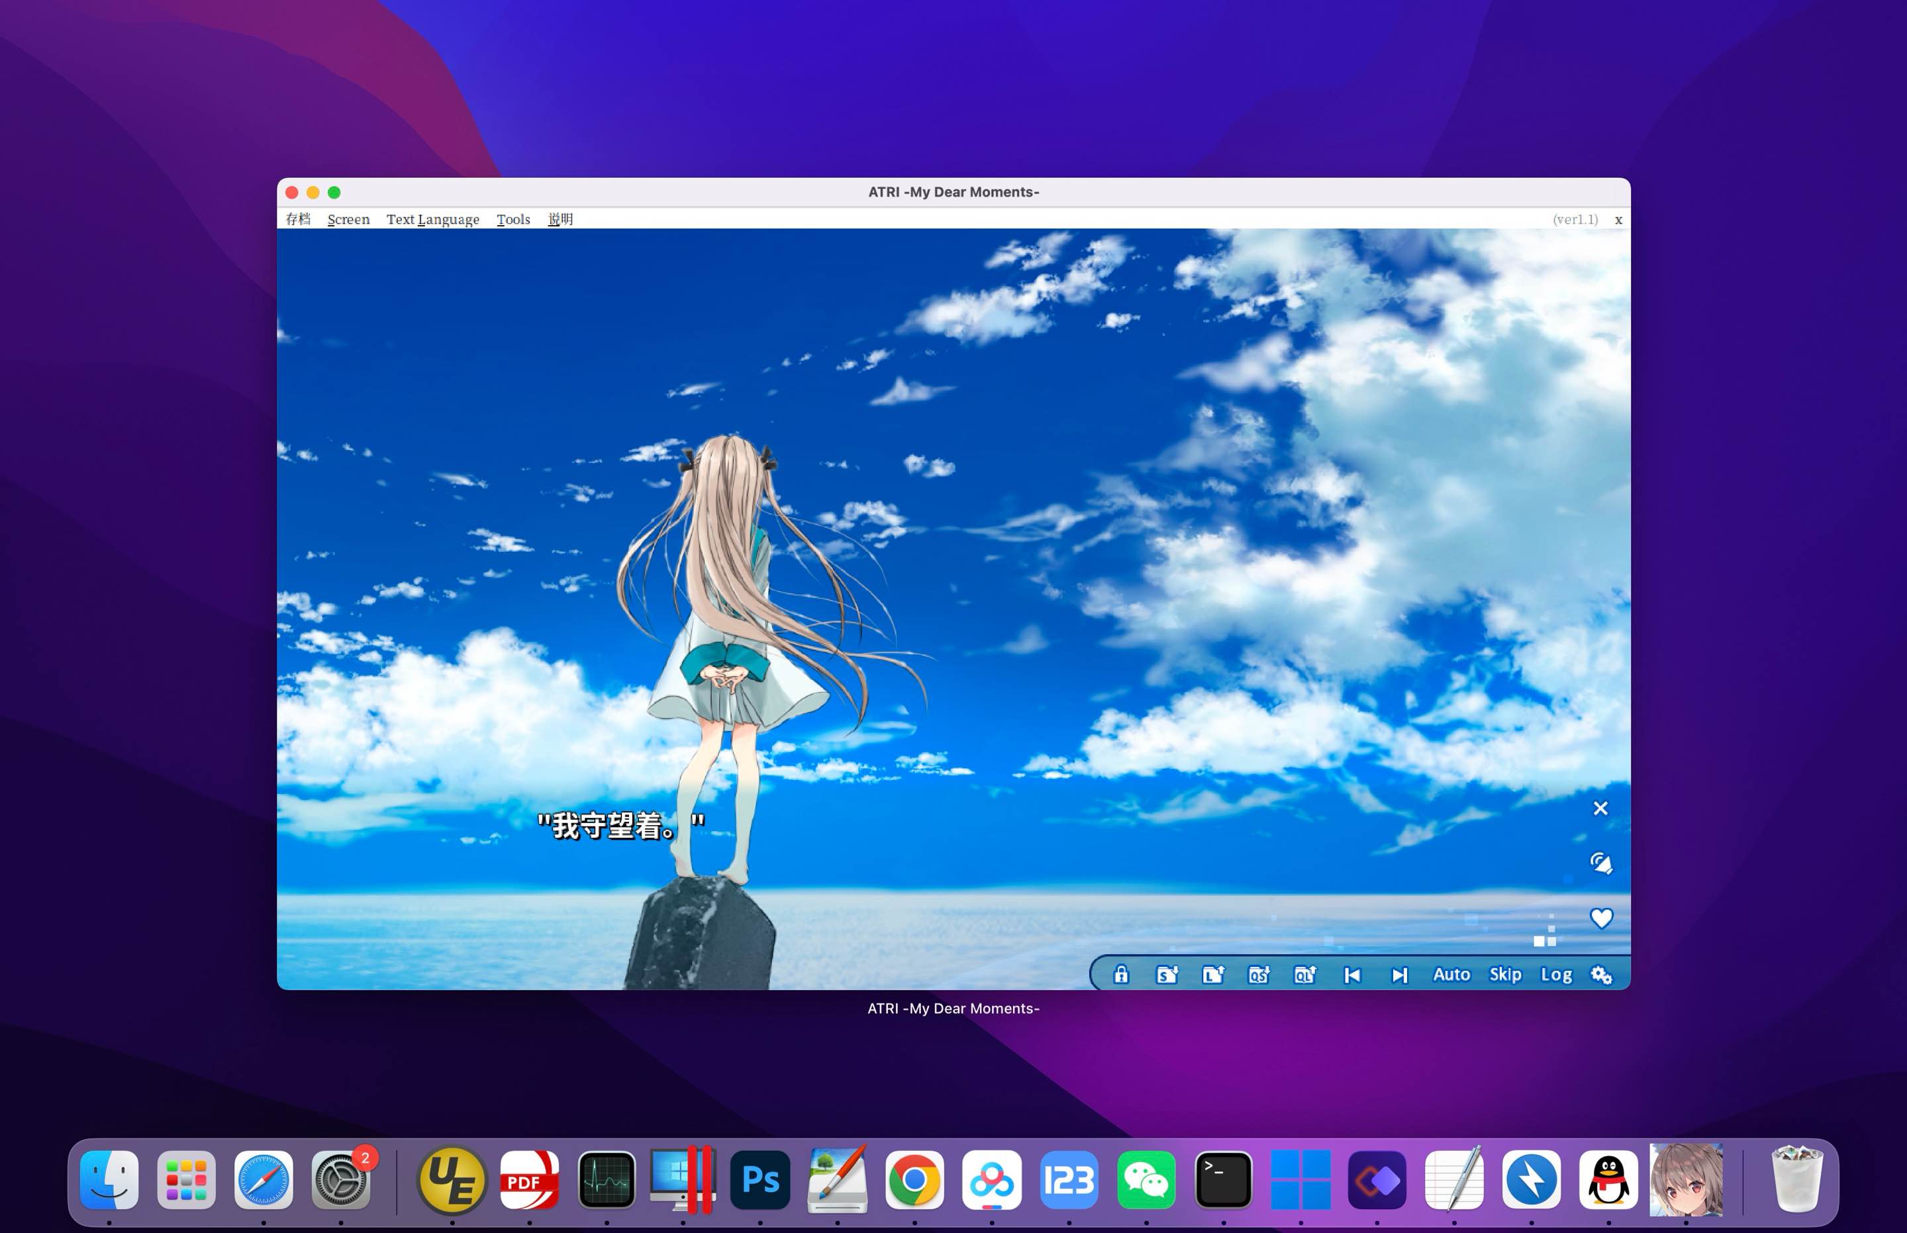
Task: Minimize the ATRI window yellow button
Action: pyautogui.click(x=313, y=192)
